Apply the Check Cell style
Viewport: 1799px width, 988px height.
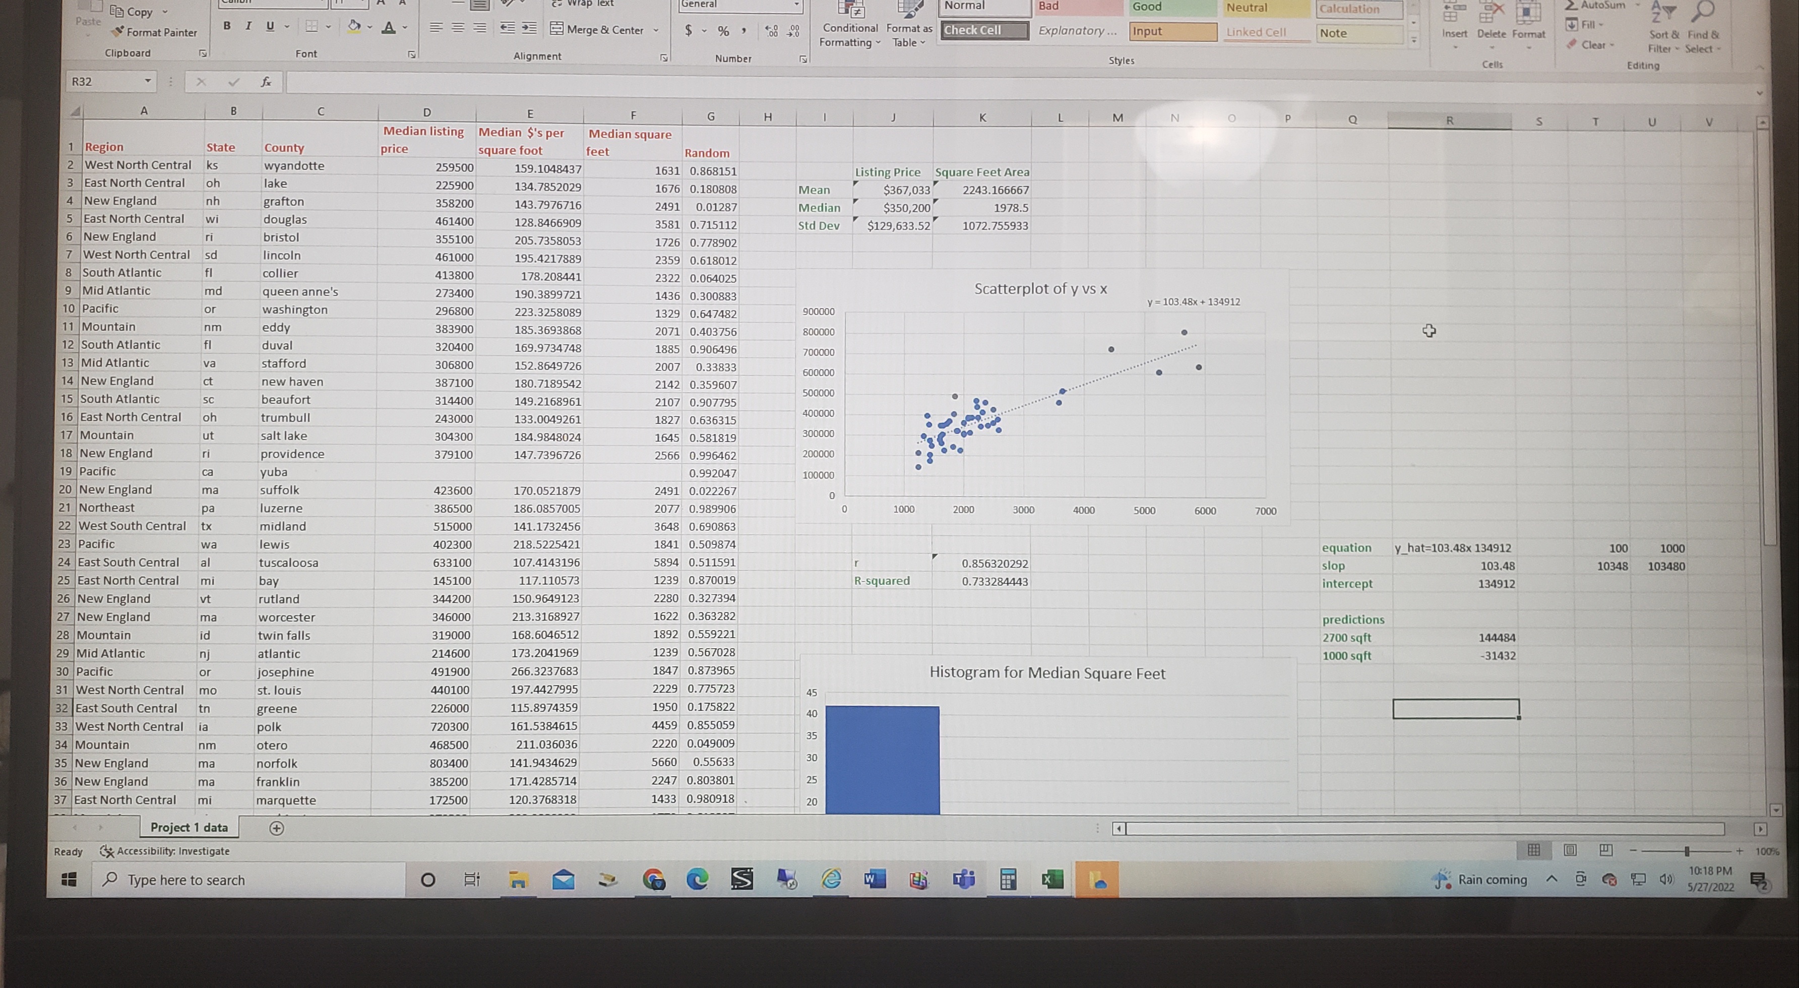984,30
